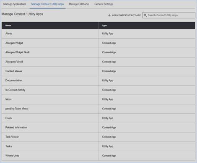Open the Allergen Widget entry
Image resolution: width=197 pixels, height=163 pixels.
pyautogui.click(x=14, y=43)
